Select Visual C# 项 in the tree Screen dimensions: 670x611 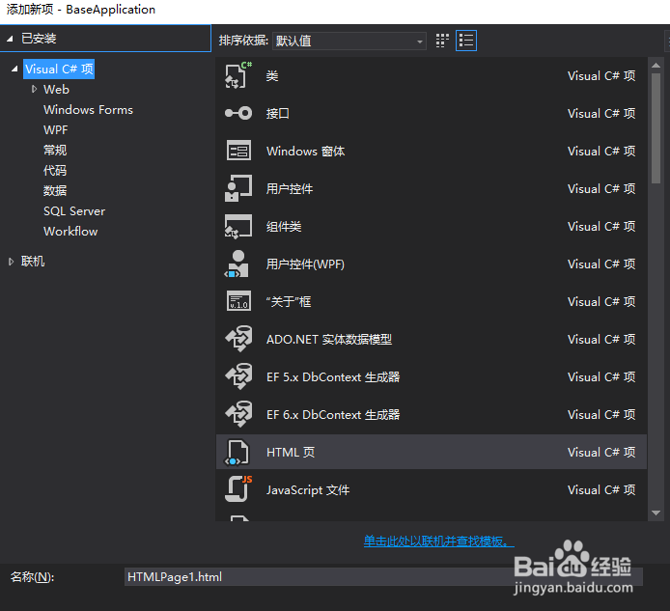coord(59,69)
